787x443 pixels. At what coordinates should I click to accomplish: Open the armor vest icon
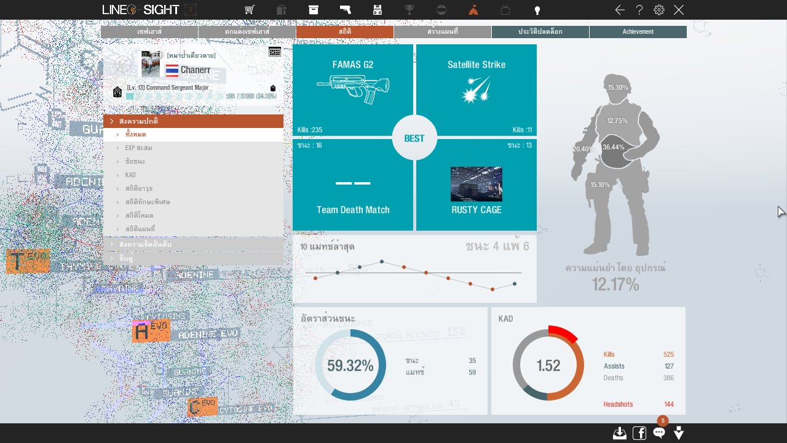tap(378, 10)
